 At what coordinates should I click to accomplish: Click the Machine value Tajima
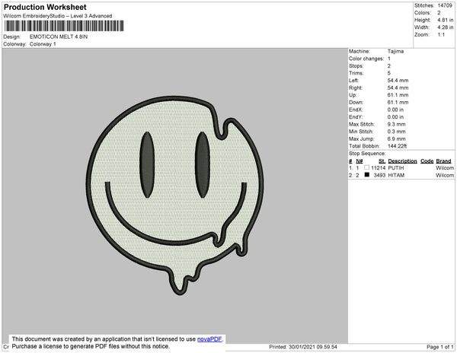(397, 52)
